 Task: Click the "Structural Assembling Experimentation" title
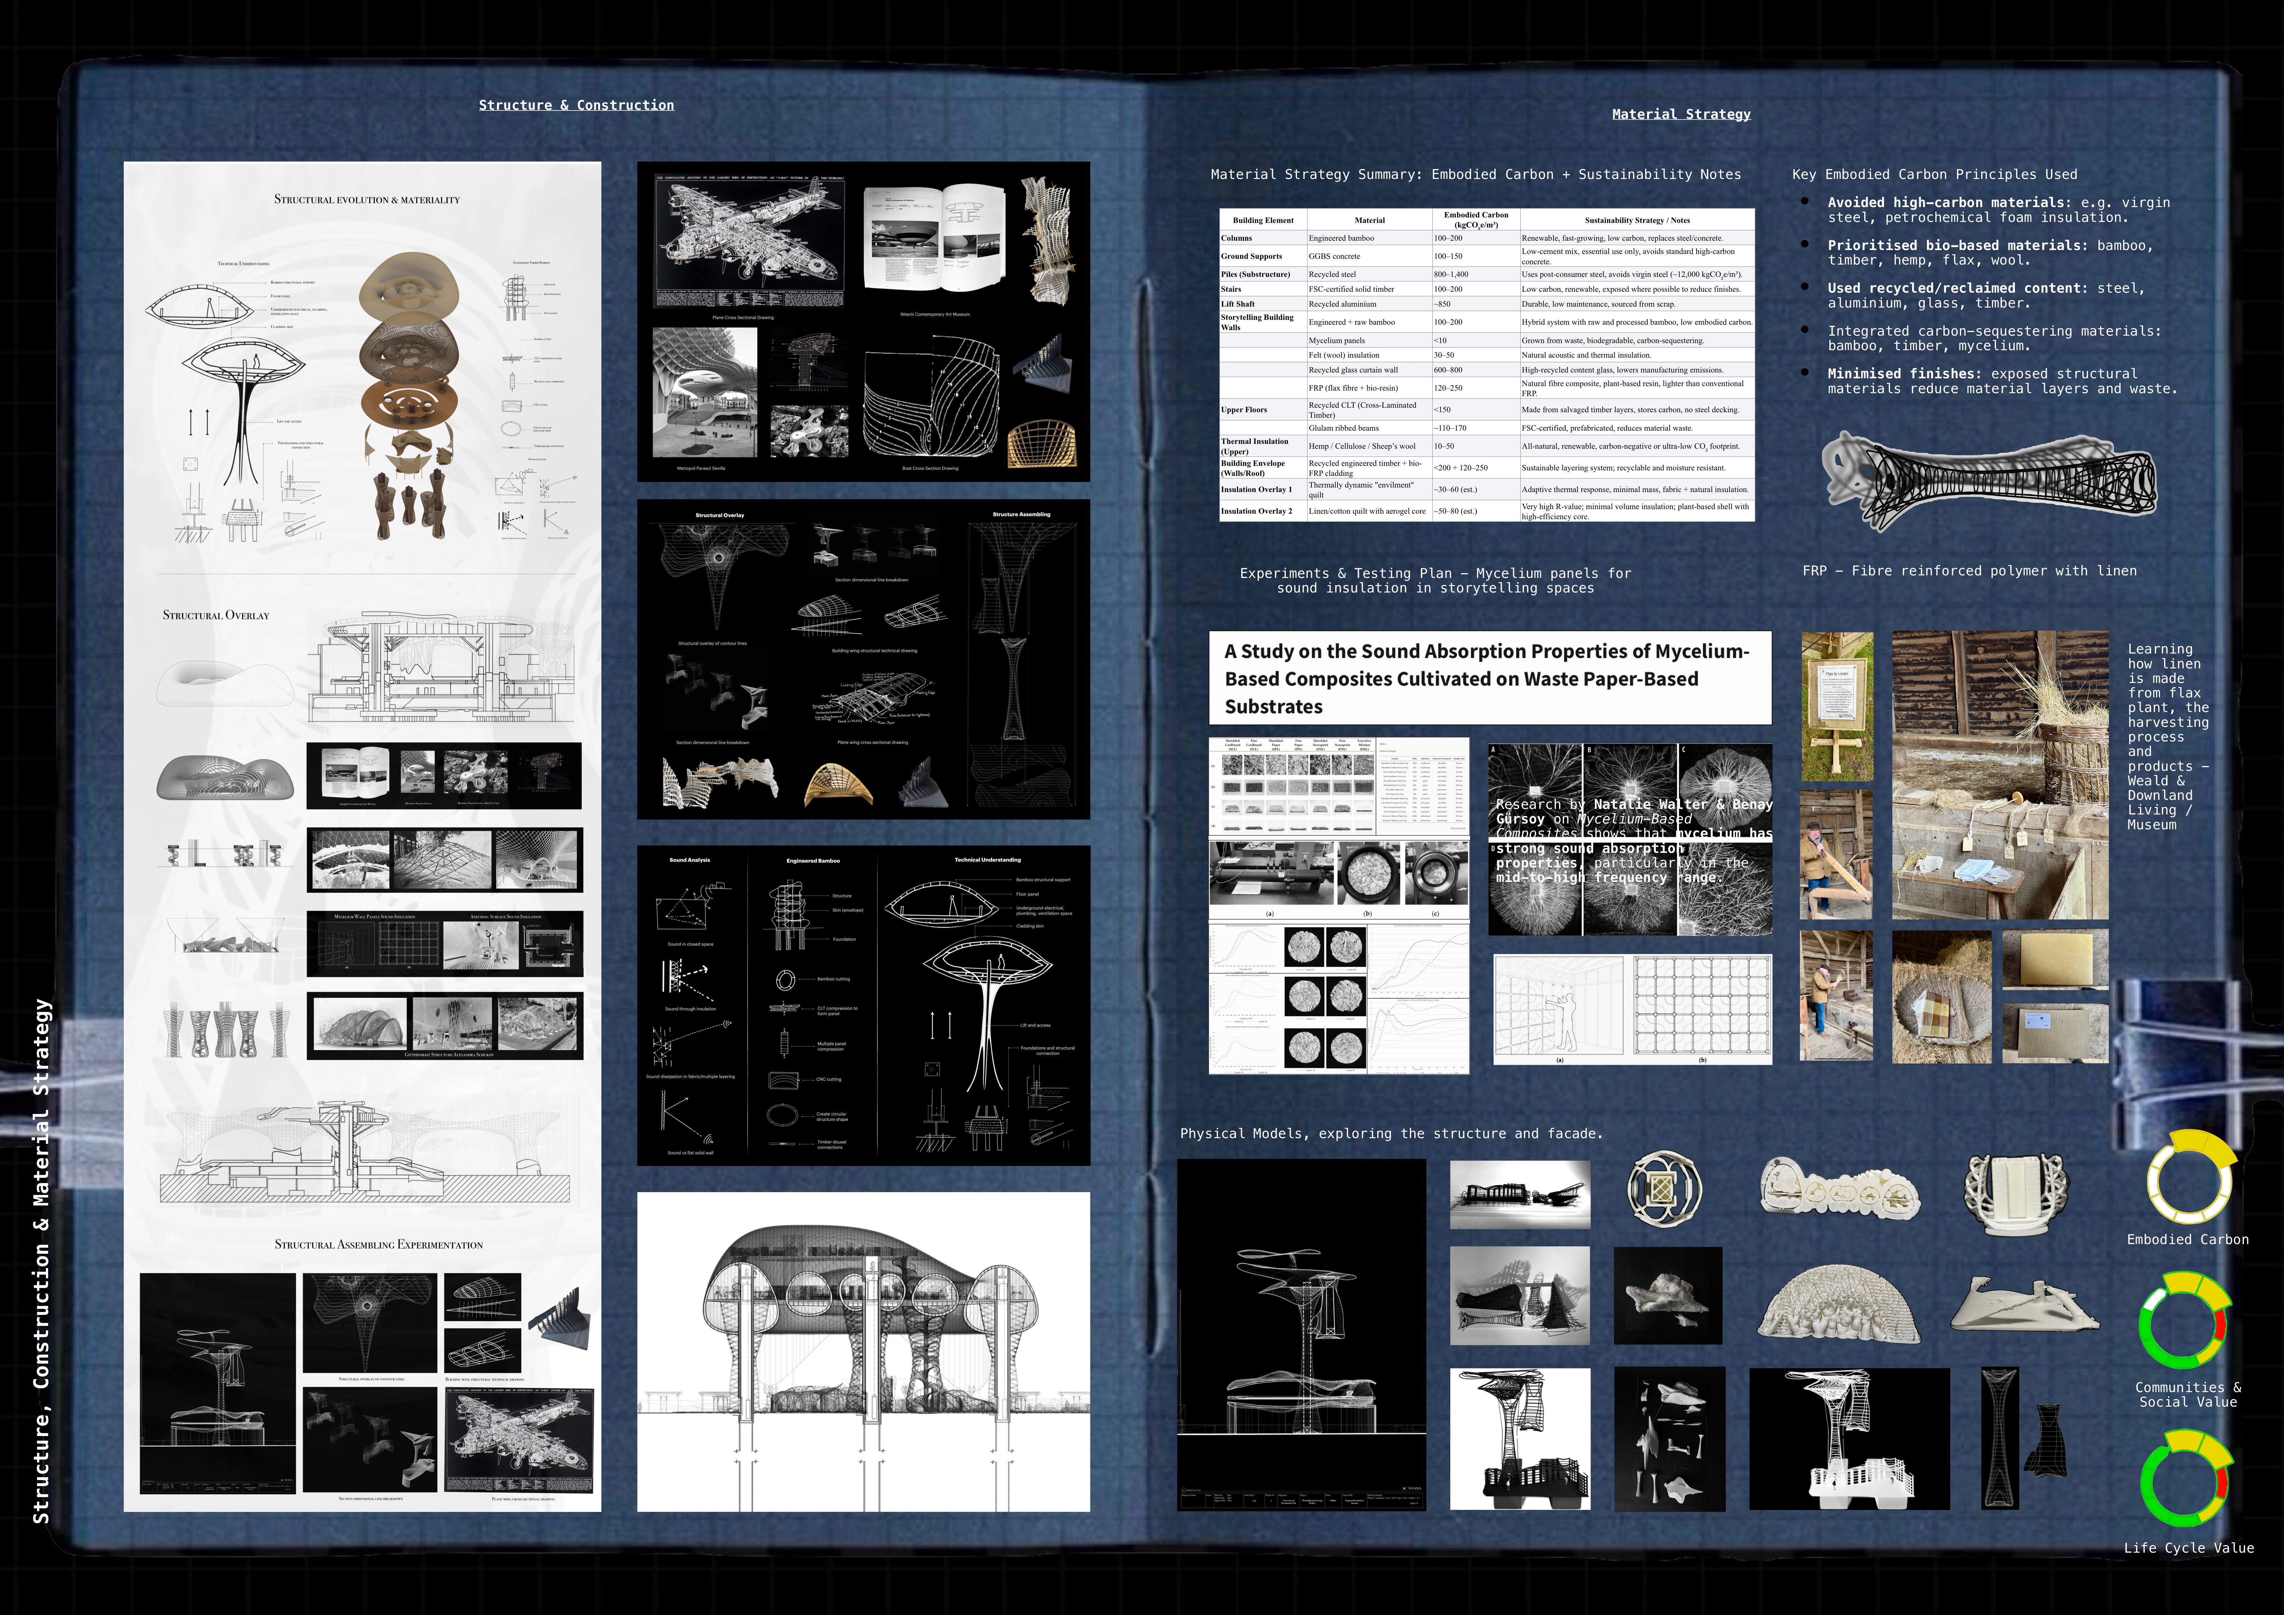point(379,1244)
